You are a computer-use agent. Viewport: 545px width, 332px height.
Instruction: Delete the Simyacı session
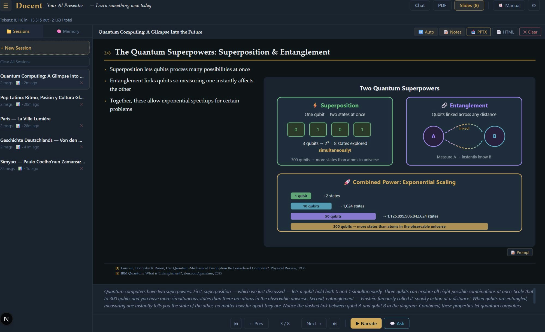(81, 168)
